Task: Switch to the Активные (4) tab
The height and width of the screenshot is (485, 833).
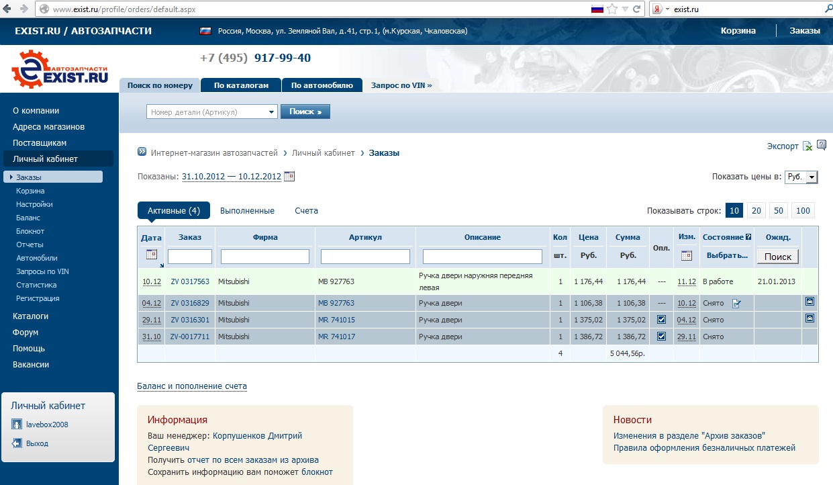Action: point(174,210)
